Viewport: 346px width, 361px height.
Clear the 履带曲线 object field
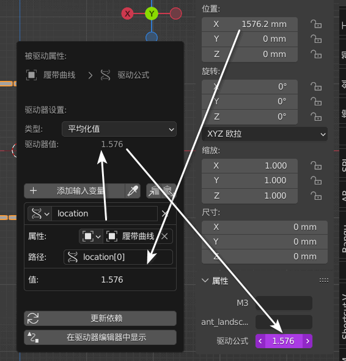tap(164, 236)
